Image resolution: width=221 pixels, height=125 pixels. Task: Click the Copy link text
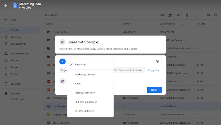pos(153,70)
